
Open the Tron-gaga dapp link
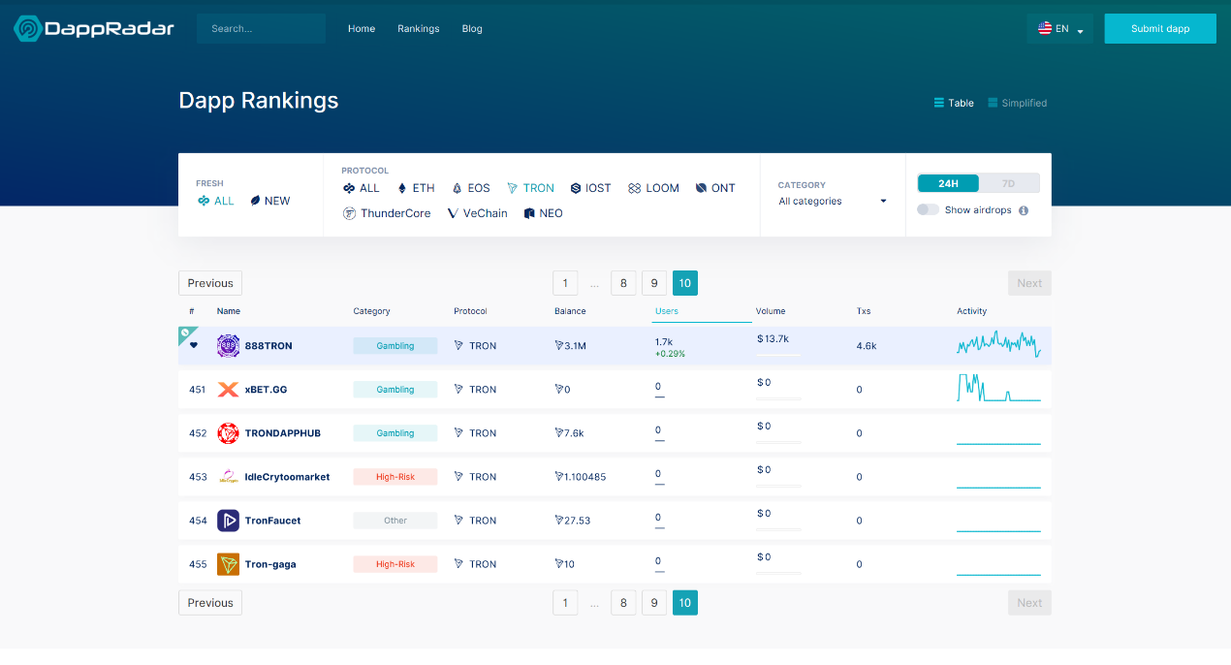(x=270, y=564)
